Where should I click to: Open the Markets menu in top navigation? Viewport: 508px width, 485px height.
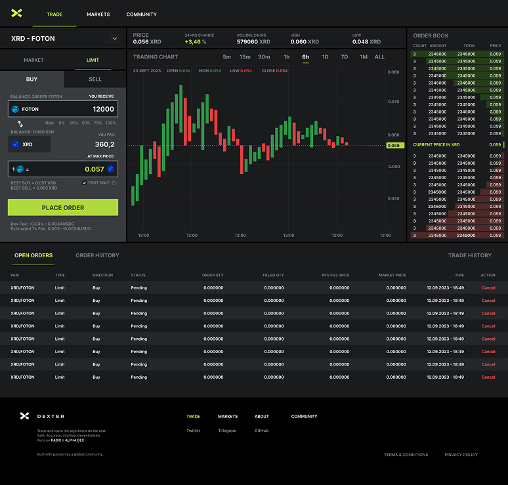pos(99,14)
